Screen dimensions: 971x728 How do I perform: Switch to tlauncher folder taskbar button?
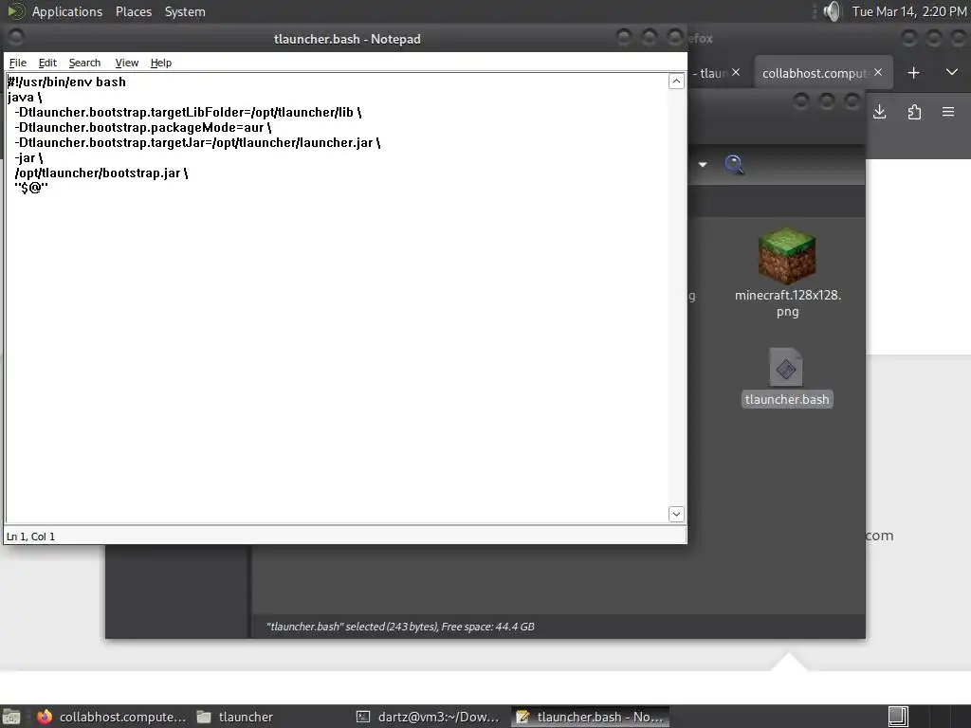(x=235, y=717)
